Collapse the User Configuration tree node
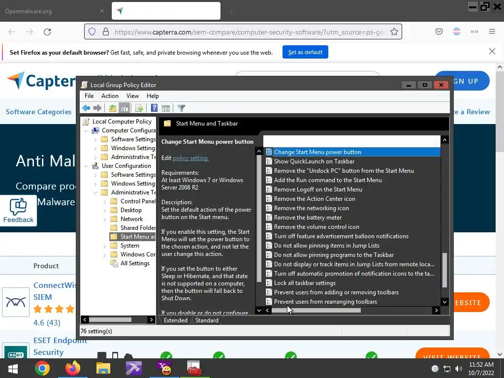This screenshot has height=378, width=504. [x=86, y=166]
